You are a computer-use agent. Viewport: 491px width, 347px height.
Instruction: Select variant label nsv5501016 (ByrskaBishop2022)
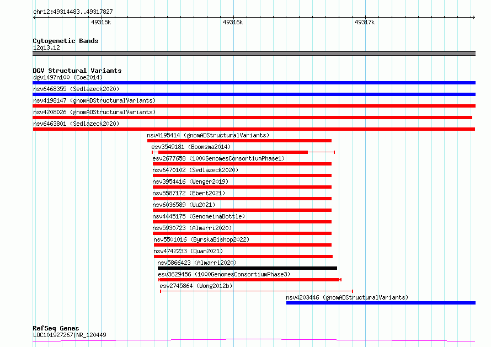[201, 239]
